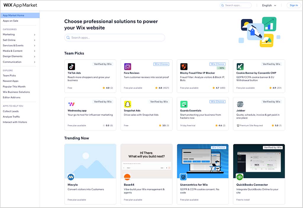
Task: Open the Usercentrics for Wix preview image
Action: (203, 161)
